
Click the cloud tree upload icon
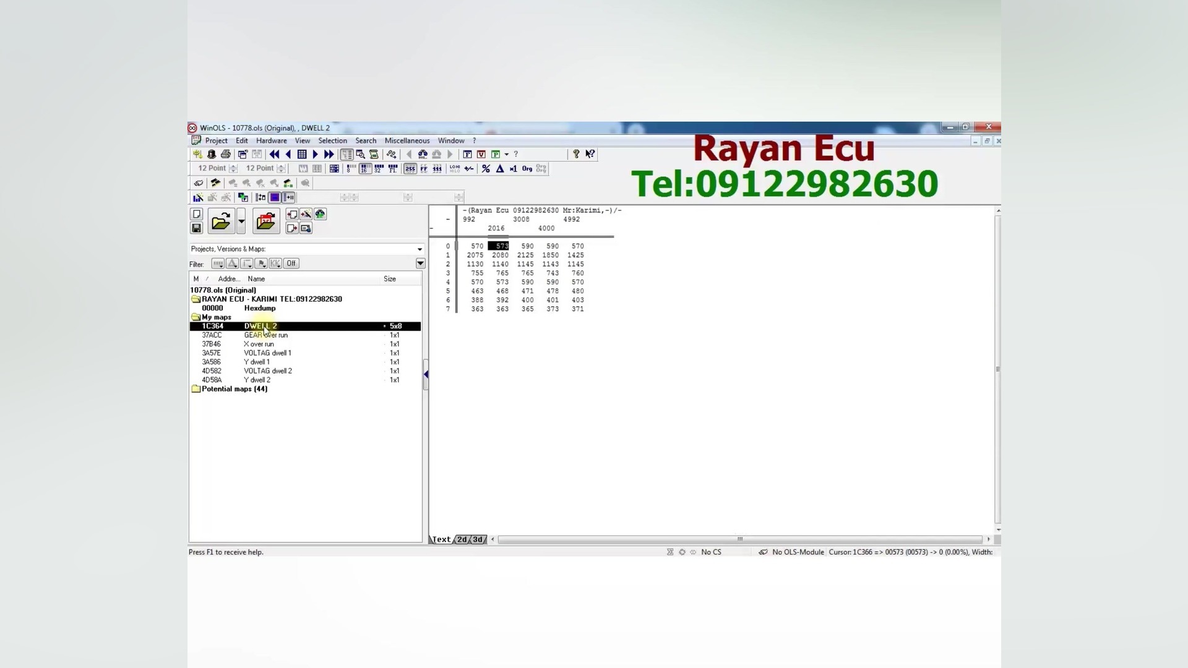320,214
